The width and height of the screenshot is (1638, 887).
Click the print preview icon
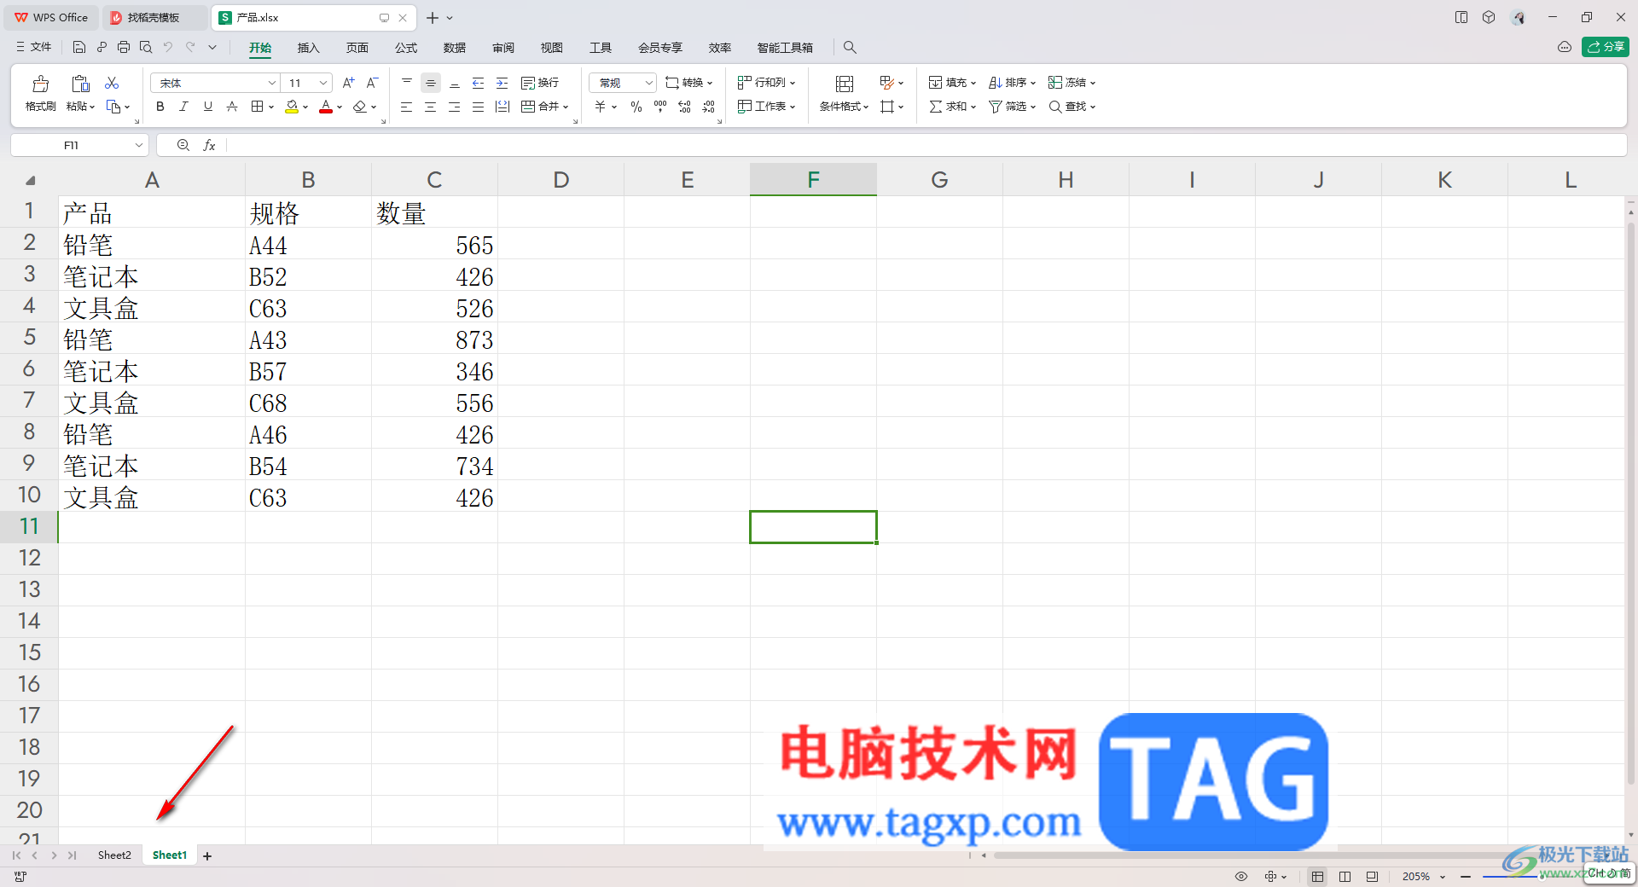(x=146, y=47)
